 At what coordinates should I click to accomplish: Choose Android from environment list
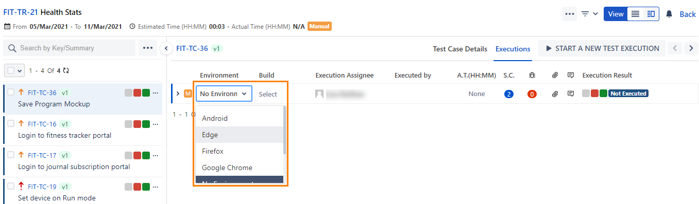pos(240,118)
